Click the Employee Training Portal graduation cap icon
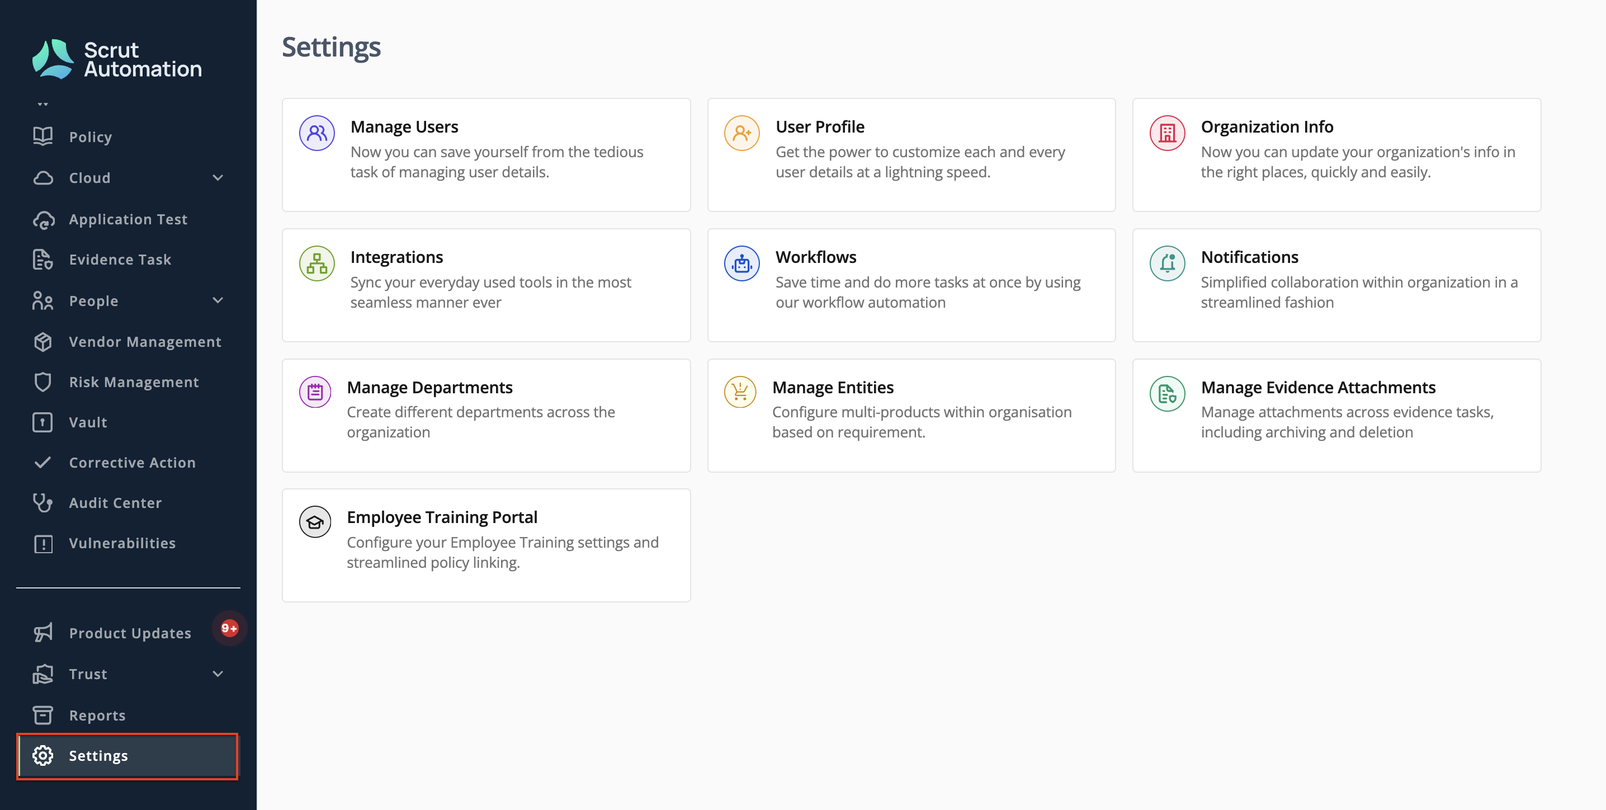1606x810 pixels. [x=315, y=522]
